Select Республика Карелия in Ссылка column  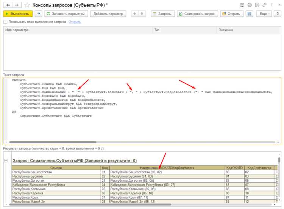(x=56, y=193)
